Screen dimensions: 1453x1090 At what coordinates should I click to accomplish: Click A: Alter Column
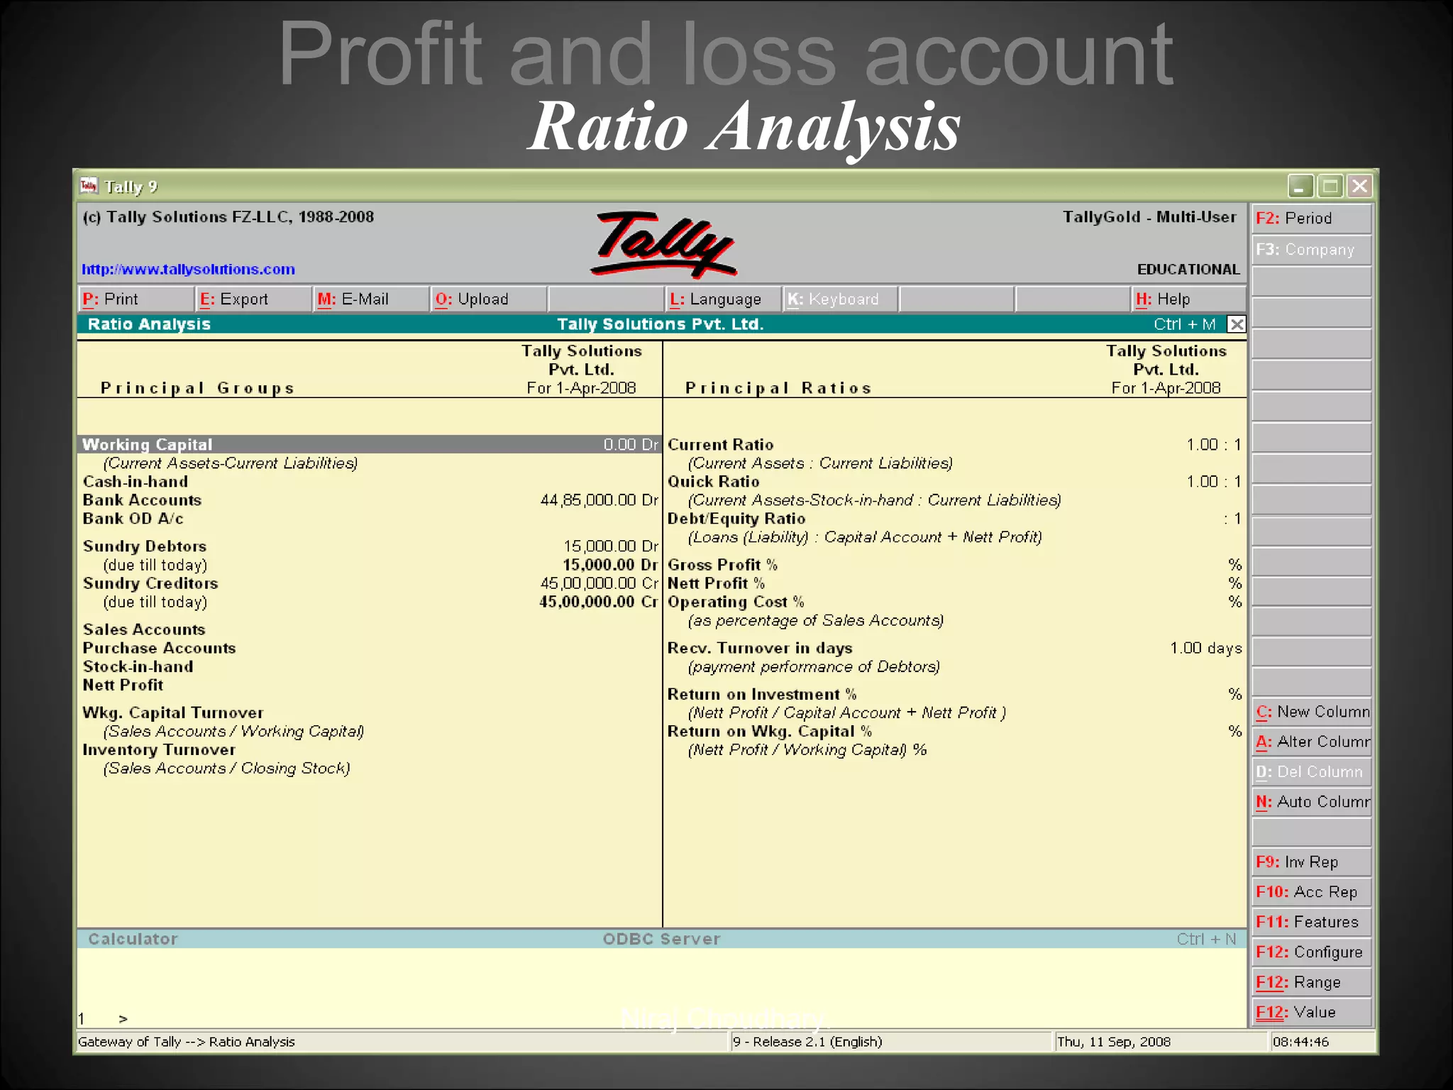(x=1311, y=742)
